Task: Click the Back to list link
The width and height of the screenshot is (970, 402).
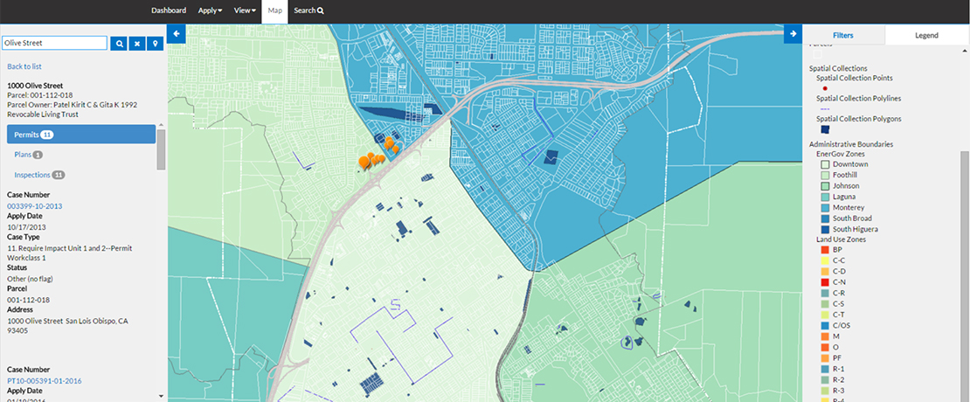Action: pyautogui.click(x=24, y=66)
